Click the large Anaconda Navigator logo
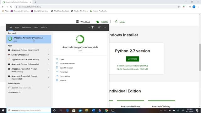The width and height of the screenshot is (201, 113). tap(80, 39)
